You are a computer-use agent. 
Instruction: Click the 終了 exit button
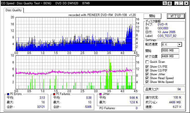[176, 16]
